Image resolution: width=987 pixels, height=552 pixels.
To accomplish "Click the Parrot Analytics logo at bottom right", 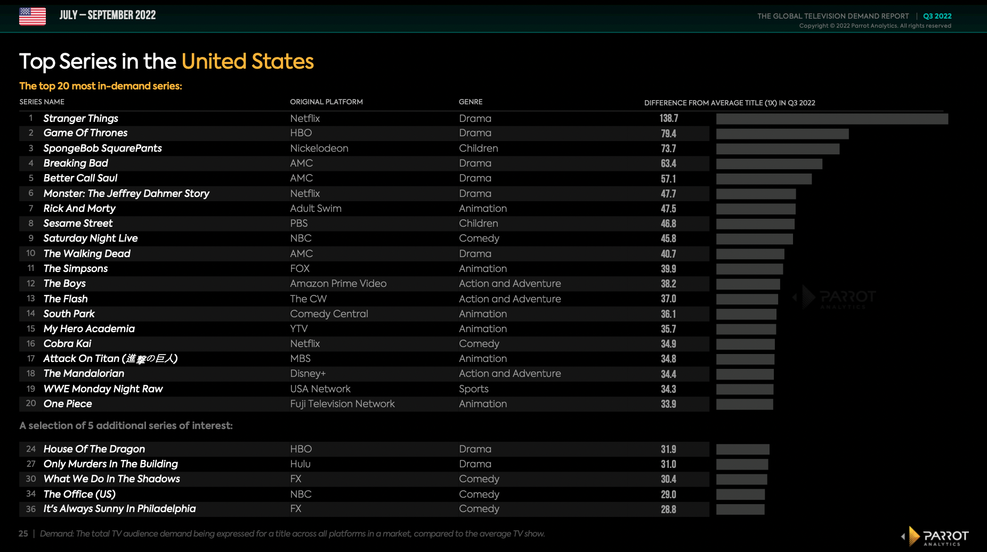I will pyautogui.click(x=935, y=536).
